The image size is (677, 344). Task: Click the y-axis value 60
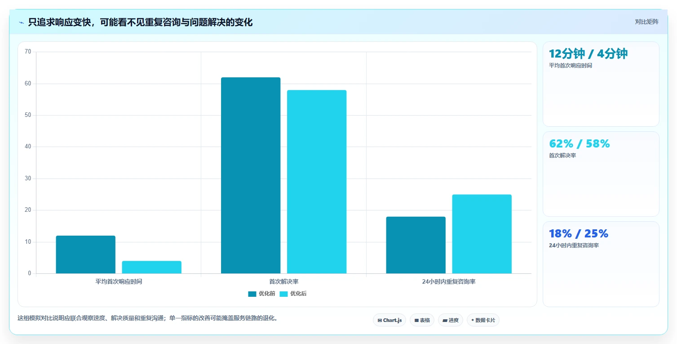[28, 84]
